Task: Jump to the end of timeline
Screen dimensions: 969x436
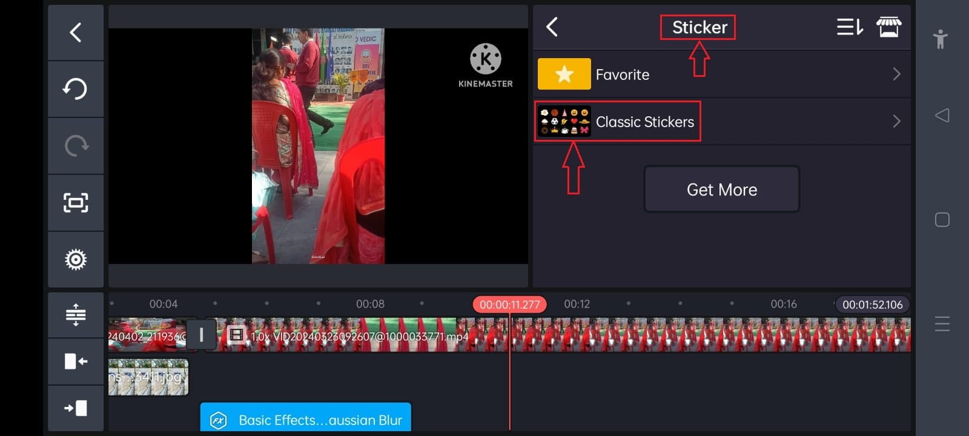Action: (76, 408)
